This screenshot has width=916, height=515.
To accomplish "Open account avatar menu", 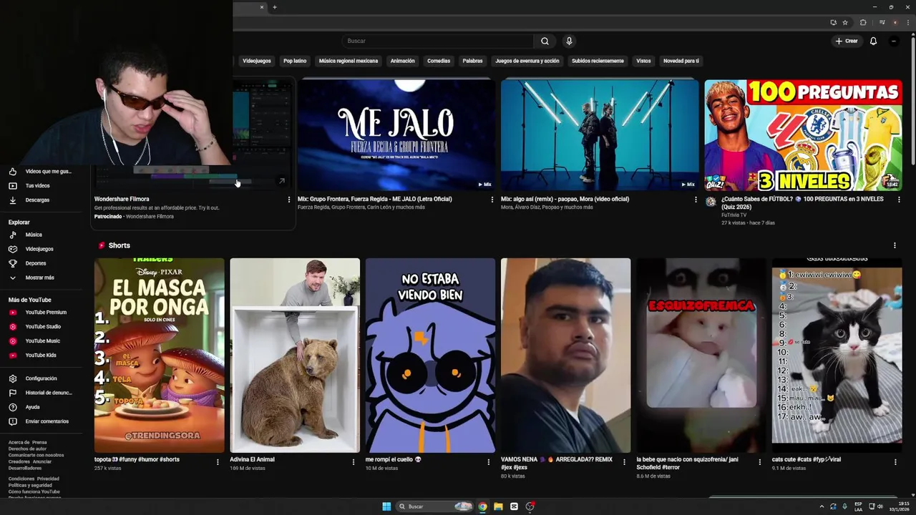I will [x=894, y=41].
